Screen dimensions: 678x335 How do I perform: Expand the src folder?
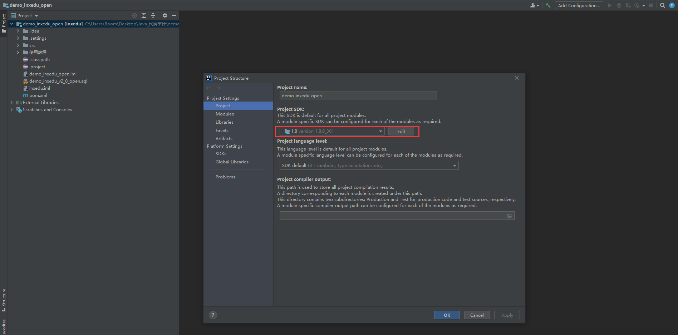pos(18,45)
